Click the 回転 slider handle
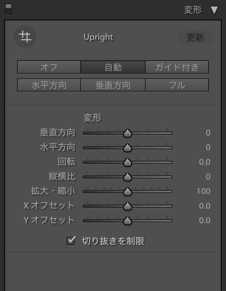This screenshot has width=226, height=291. pyautogui.click(x=128, y=162)
